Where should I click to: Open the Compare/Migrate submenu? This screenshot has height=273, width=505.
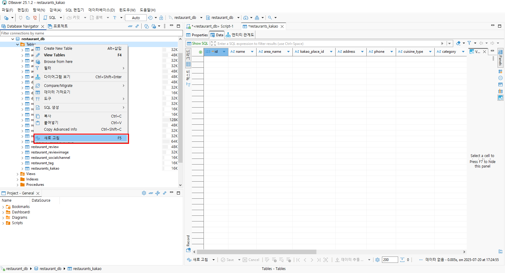point(81,85)
